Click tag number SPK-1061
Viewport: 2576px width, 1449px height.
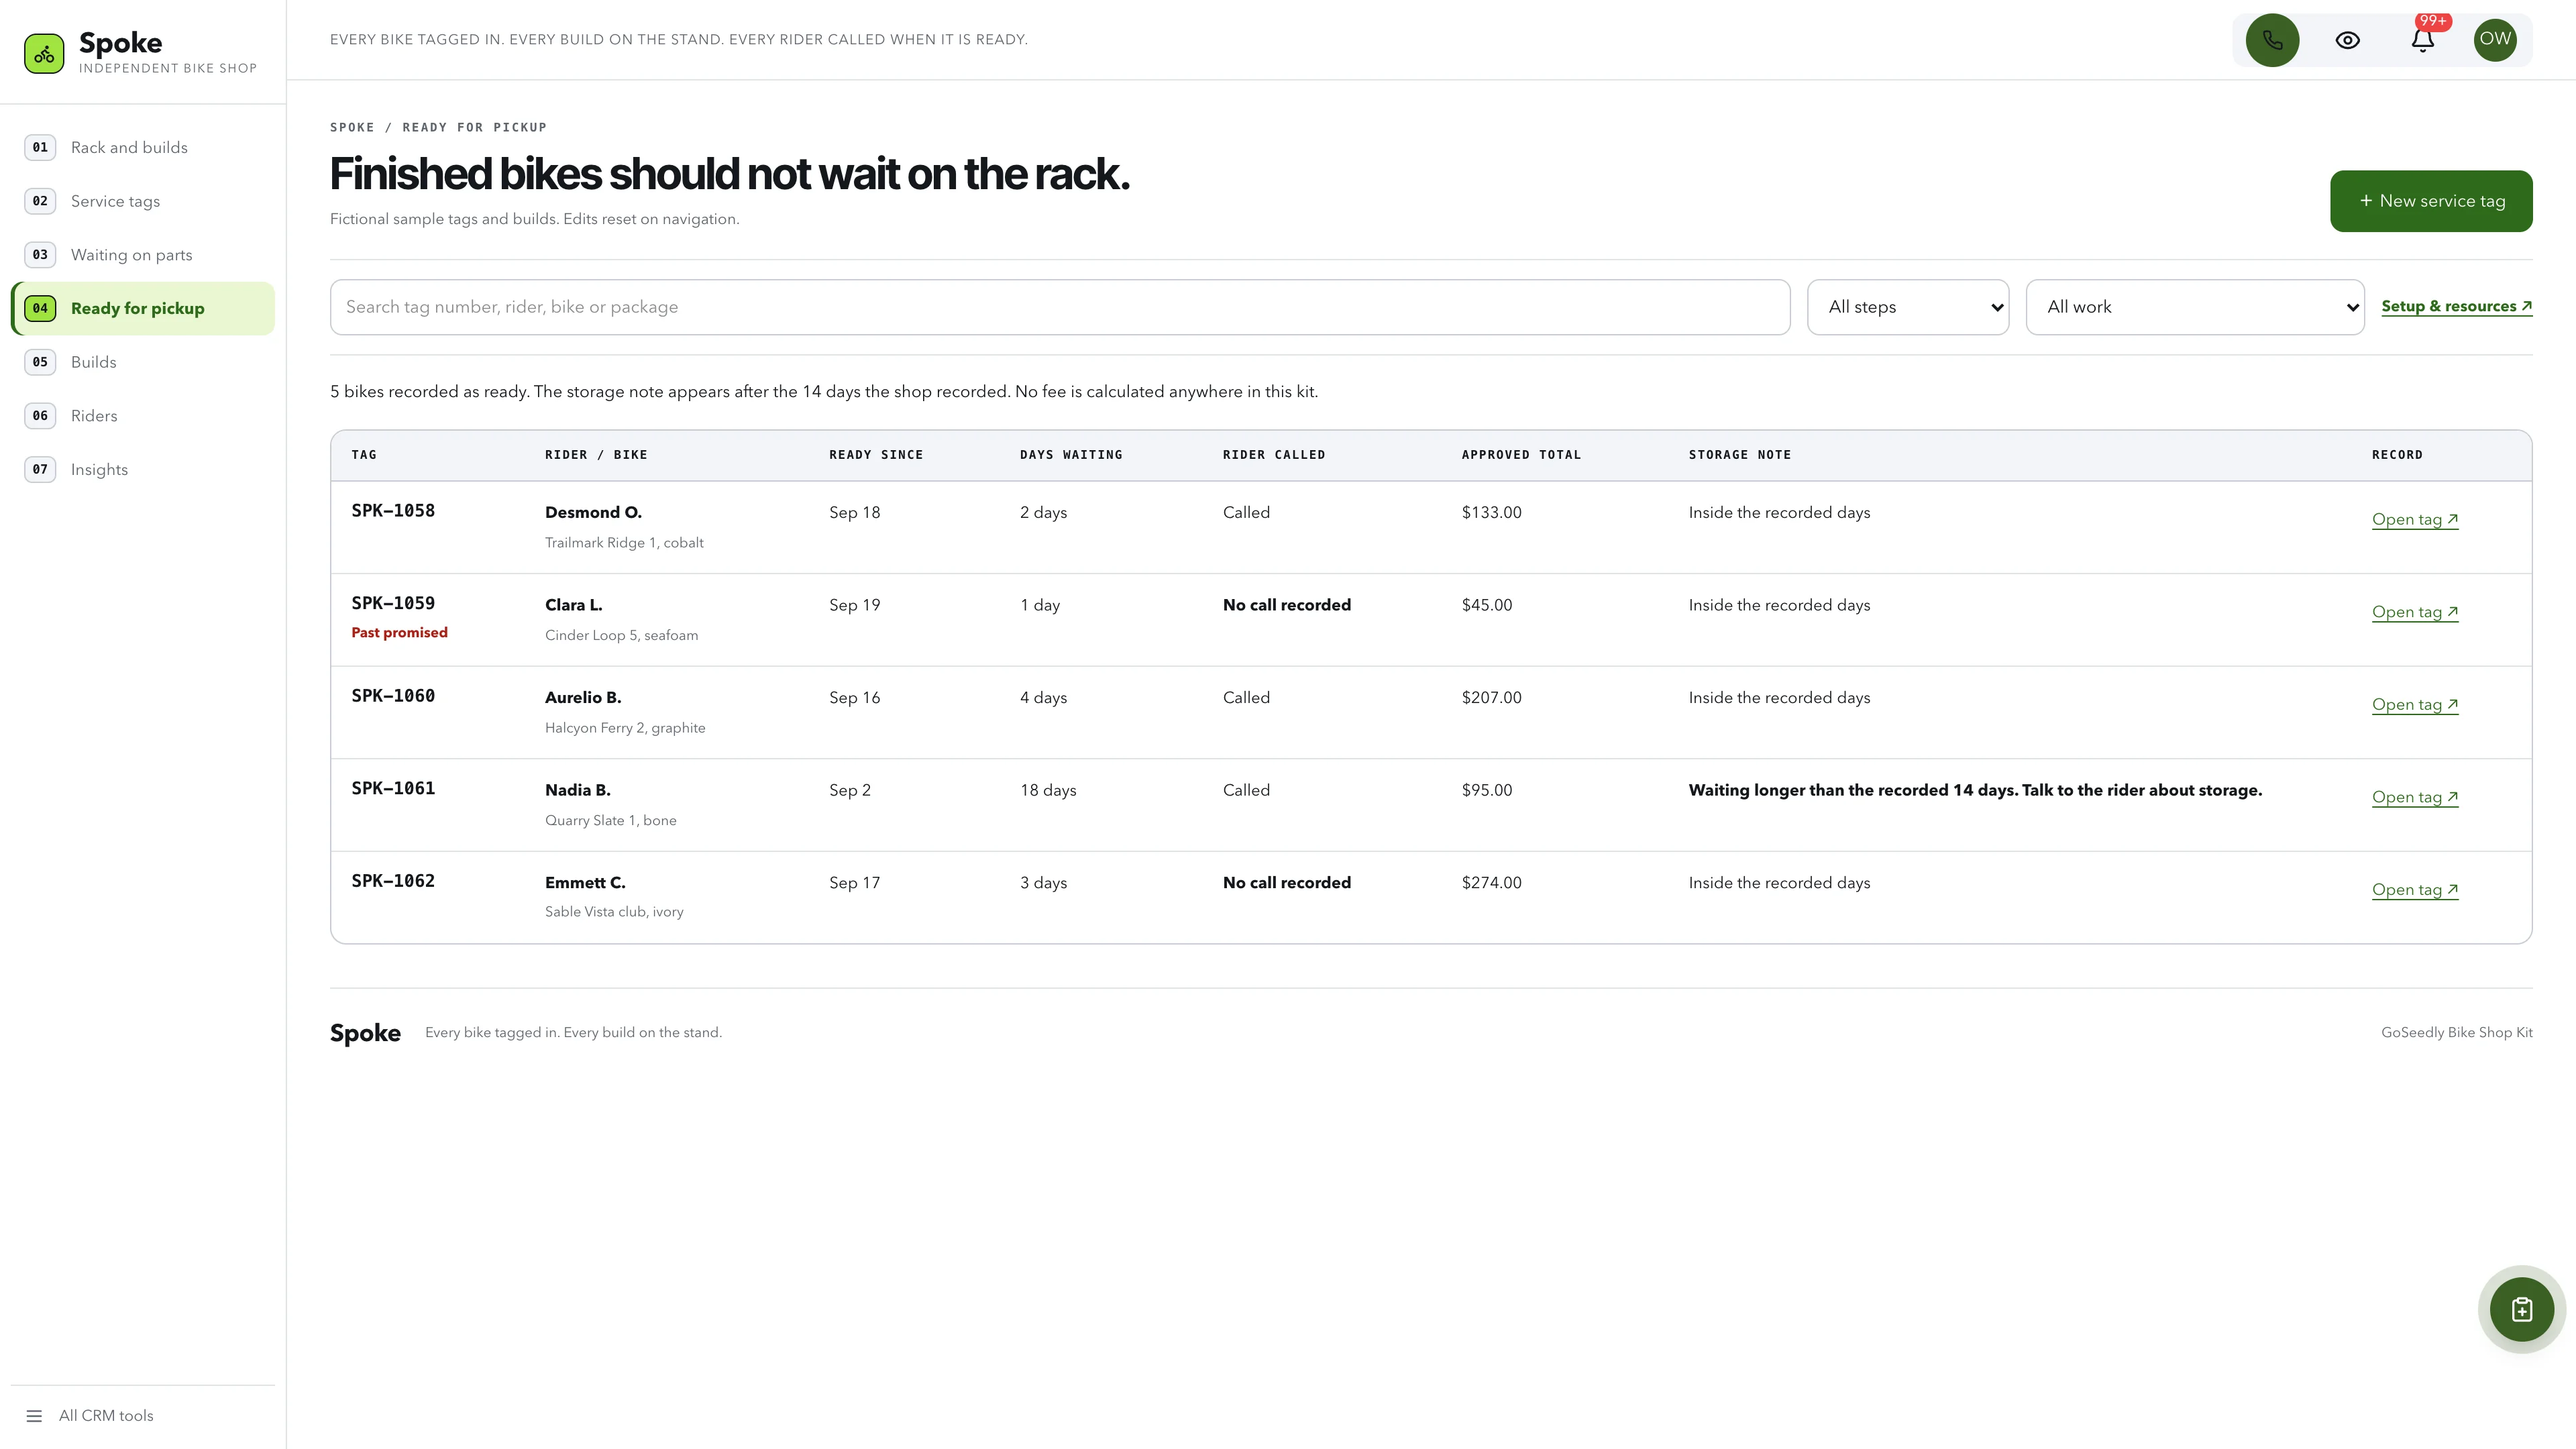[x=393, y=789]
